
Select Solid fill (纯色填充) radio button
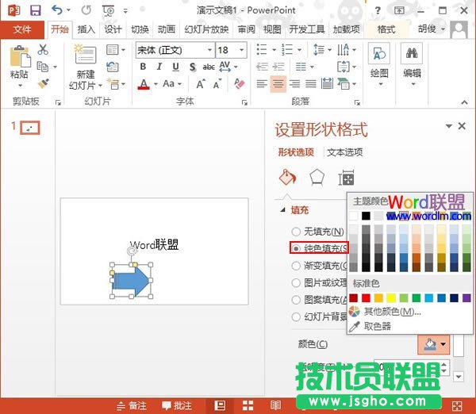(296, 248)
